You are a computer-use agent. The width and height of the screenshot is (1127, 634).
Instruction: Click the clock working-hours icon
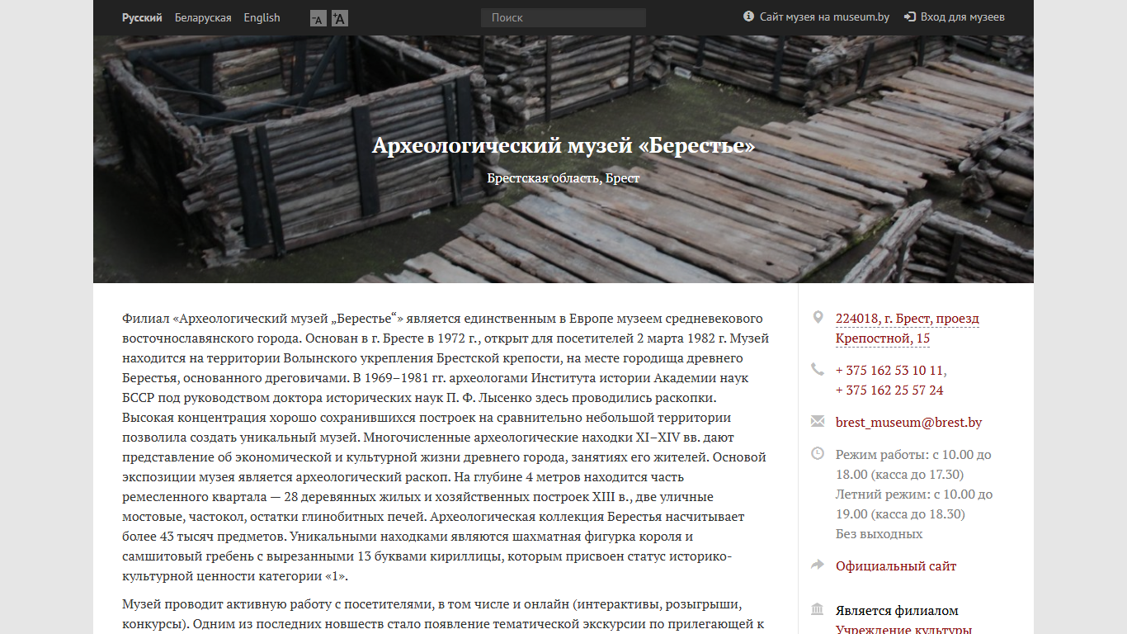coord(818,453)
